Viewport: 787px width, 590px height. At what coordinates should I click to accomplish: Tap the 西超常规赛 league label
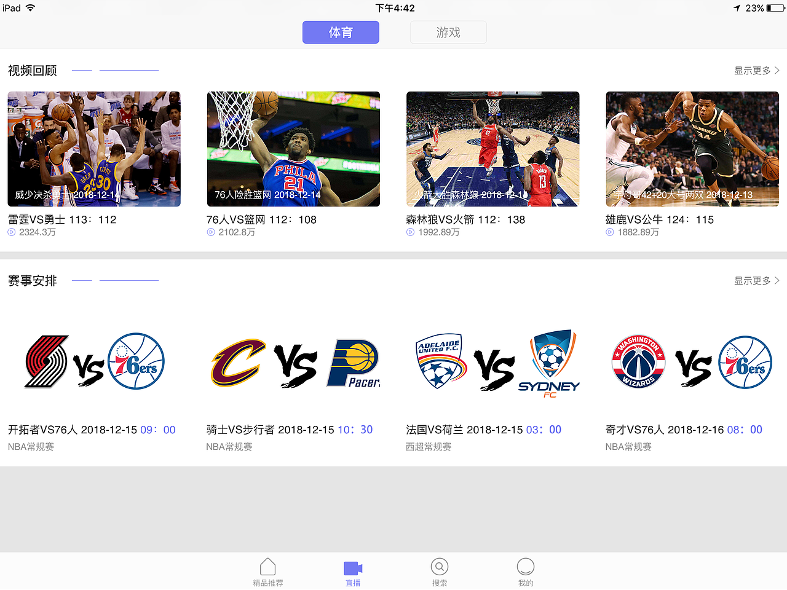pos(429,447)
